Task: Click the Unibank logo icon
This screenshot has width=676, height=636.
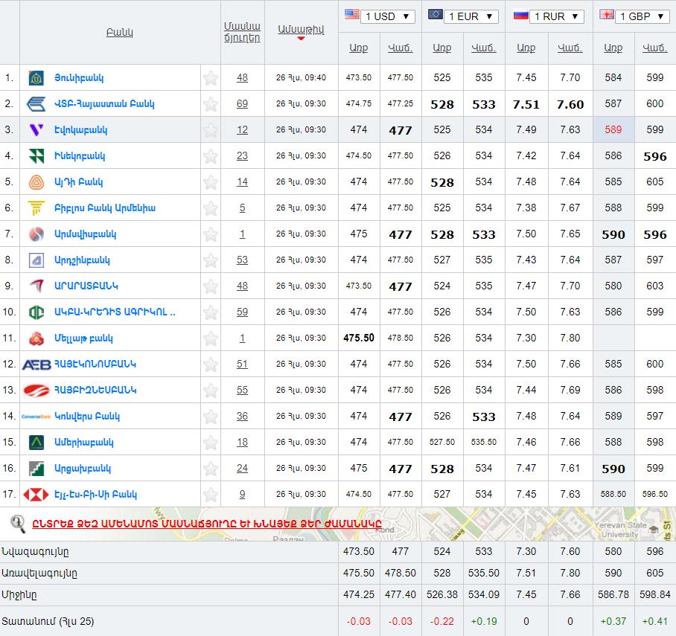Action: (36, 78)
